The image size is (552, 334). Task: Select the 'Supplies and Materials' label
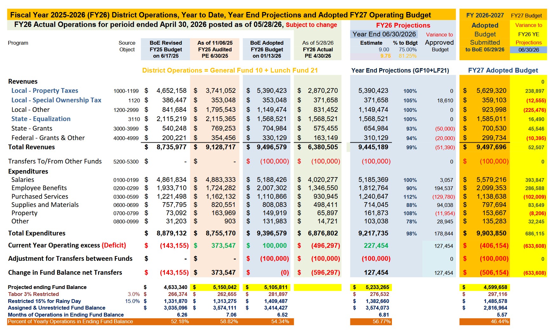[x=45, y=205]
